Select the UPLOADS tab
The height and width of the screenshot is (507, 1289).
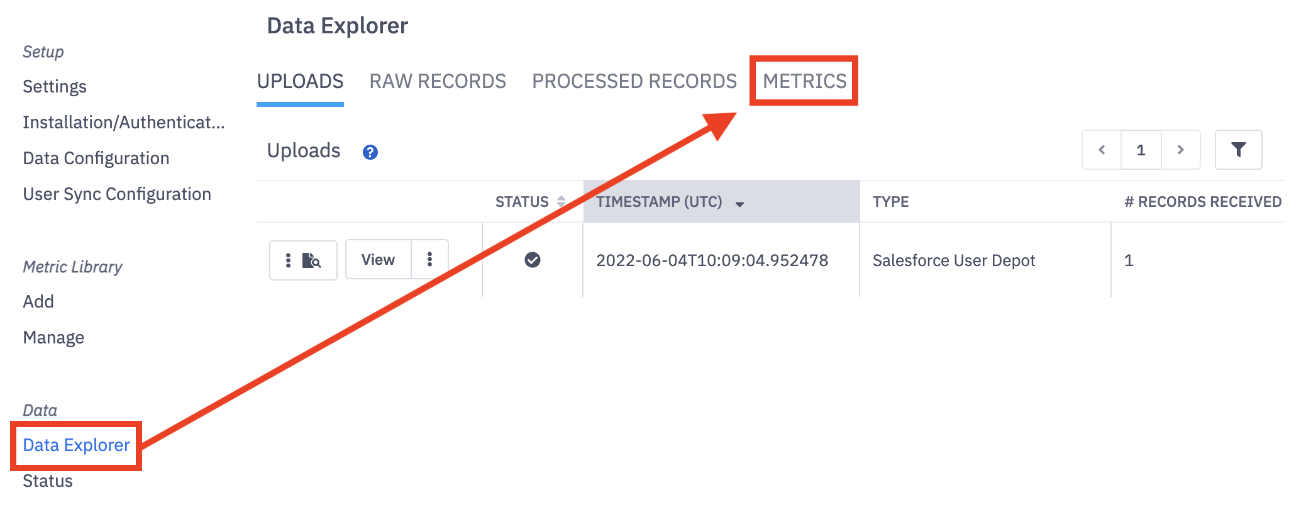point(300,81)
